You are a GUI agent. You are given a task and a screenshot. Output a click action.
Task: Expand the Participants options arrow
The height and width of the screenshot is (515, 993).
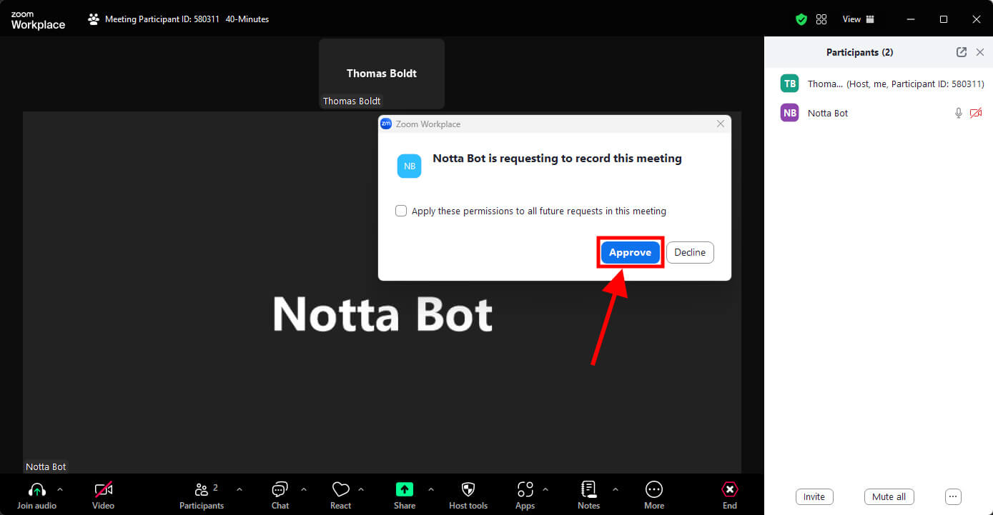point(239,490)
